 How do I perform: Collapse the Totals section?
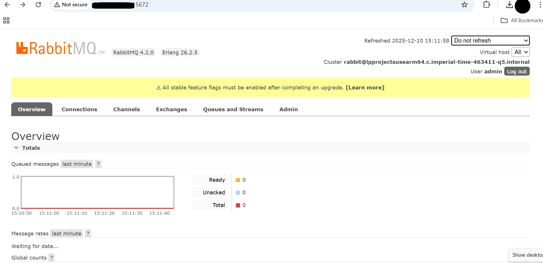point(16,147)
